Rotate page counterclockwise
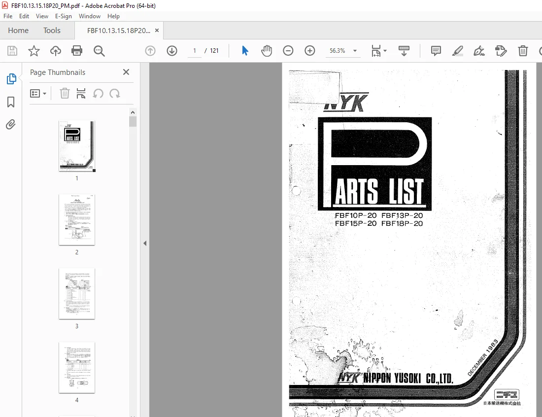The height and width of the screenshot is (417, 542). [x=98, y=93]
